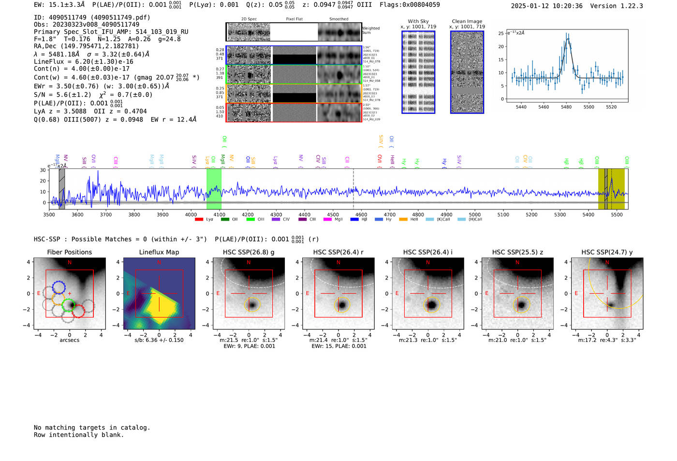Open the HSC SSP(26.4) r cutout
This screenshot has width=677, height=461.
338,294
